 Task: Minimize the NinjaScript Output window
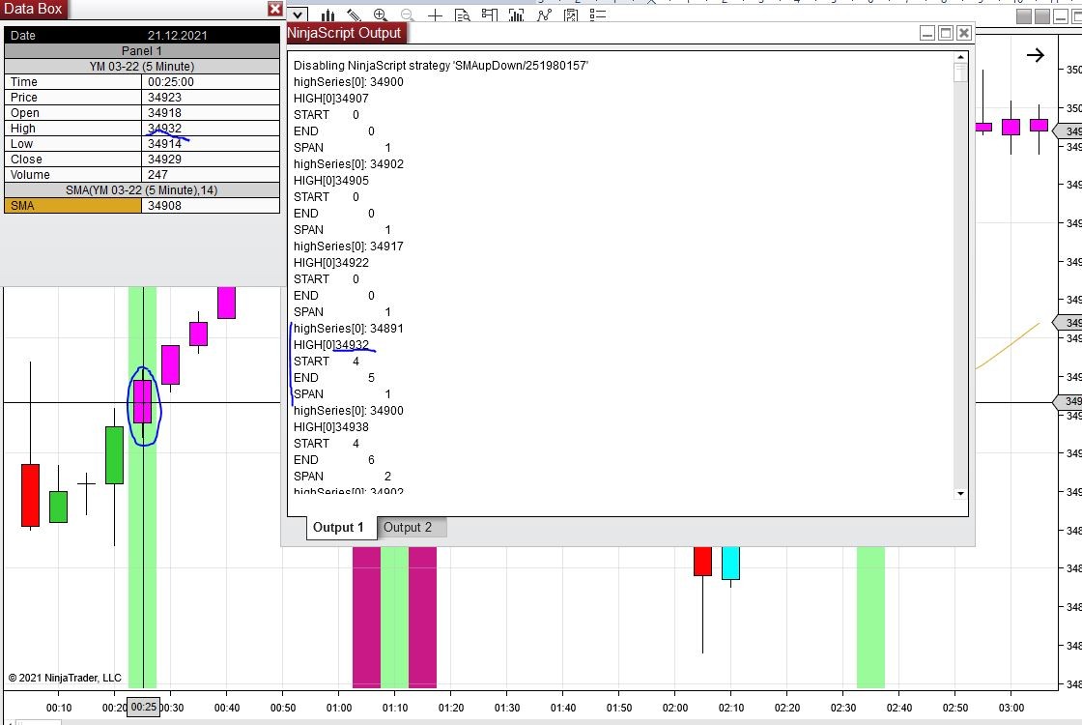pos(927,33)
